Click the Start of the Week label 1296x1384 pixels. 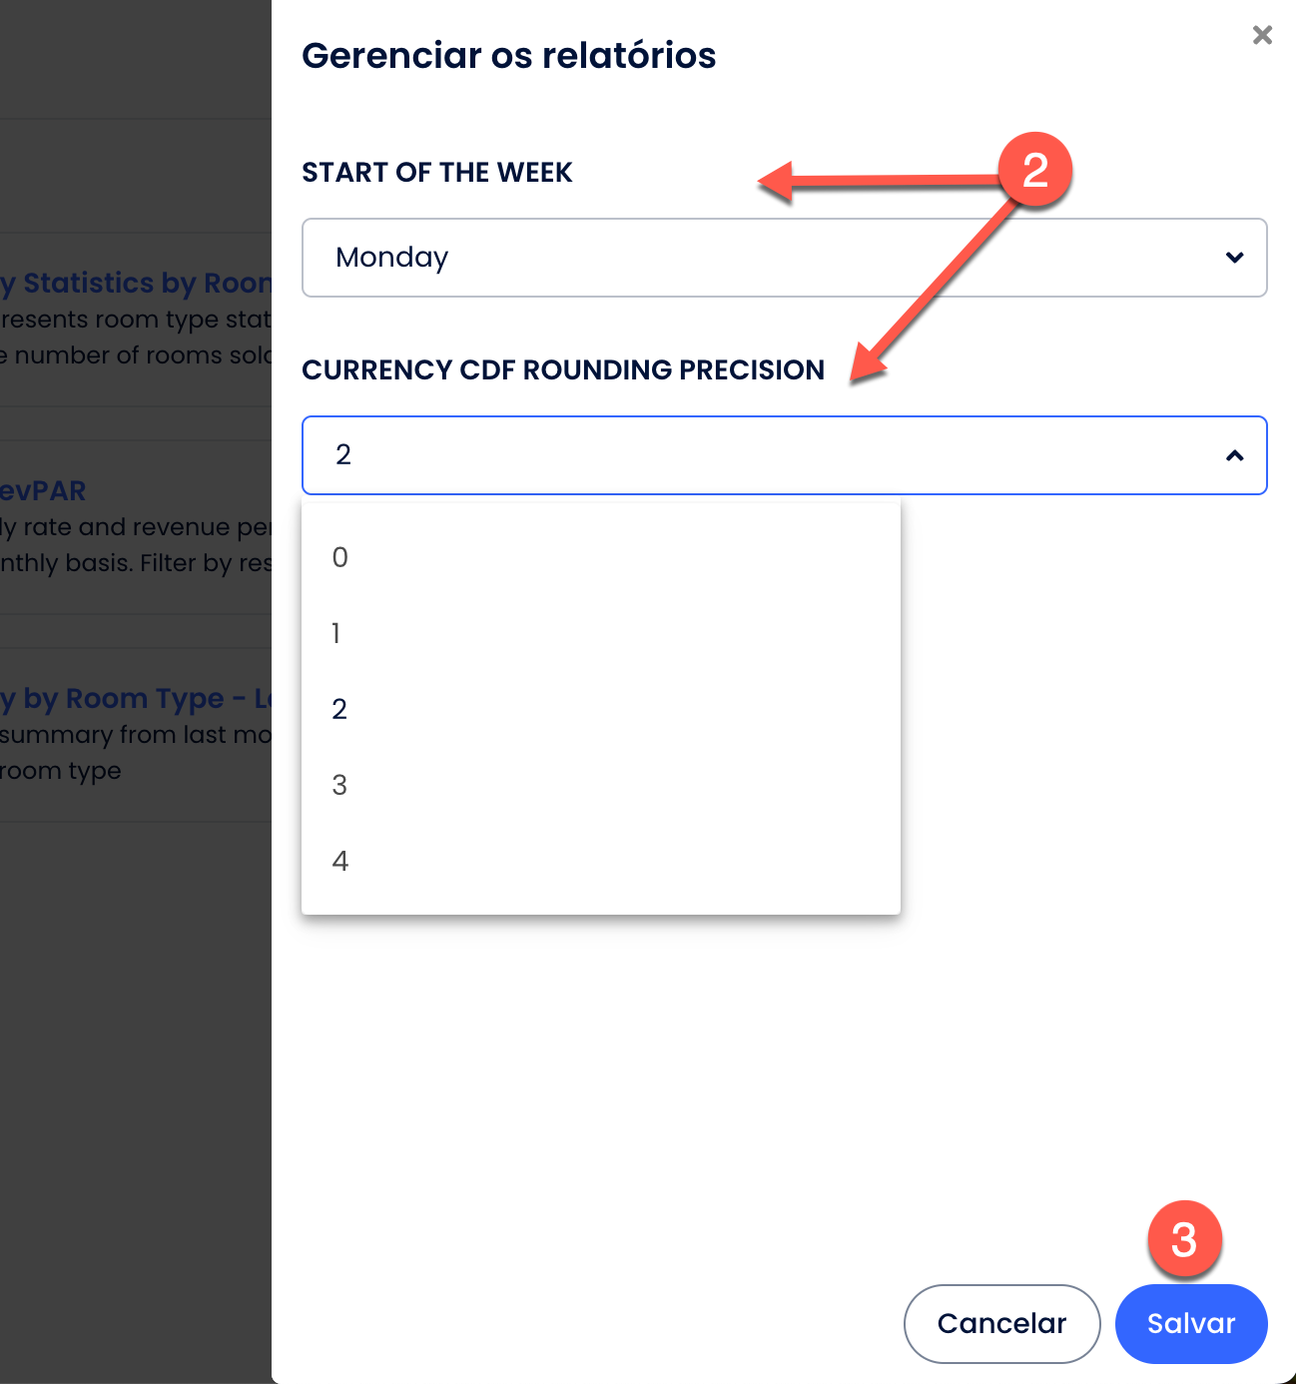[x=437, y=173]
